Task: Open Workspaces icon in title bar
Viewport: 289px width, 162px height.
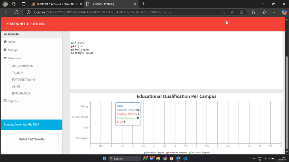Action: (x=14, y=4)
